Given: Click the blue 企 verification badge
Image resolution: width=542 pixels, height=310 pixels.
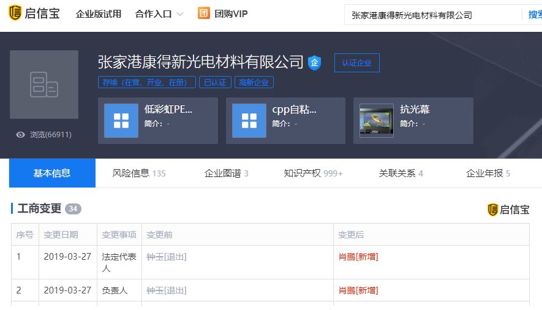Looking at the screenshot, I should tap(314, 62).
